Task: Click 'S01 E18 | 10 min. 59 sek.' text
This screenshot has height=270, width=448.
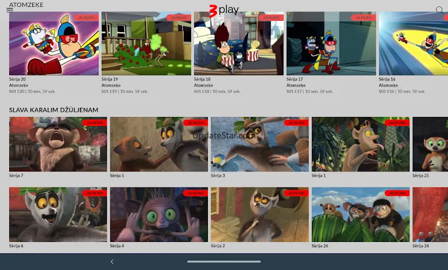Action: 217,92
